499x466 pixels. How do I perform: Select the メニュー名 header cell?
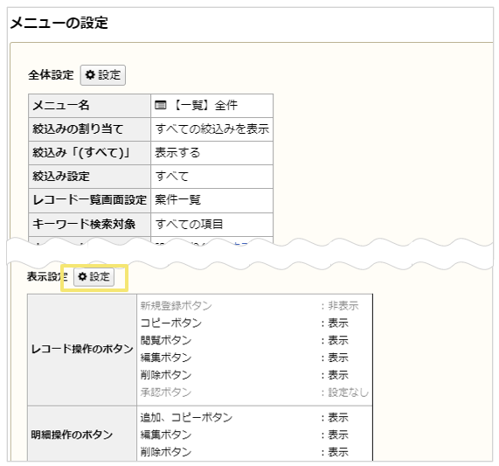click(x=89, y=106)
